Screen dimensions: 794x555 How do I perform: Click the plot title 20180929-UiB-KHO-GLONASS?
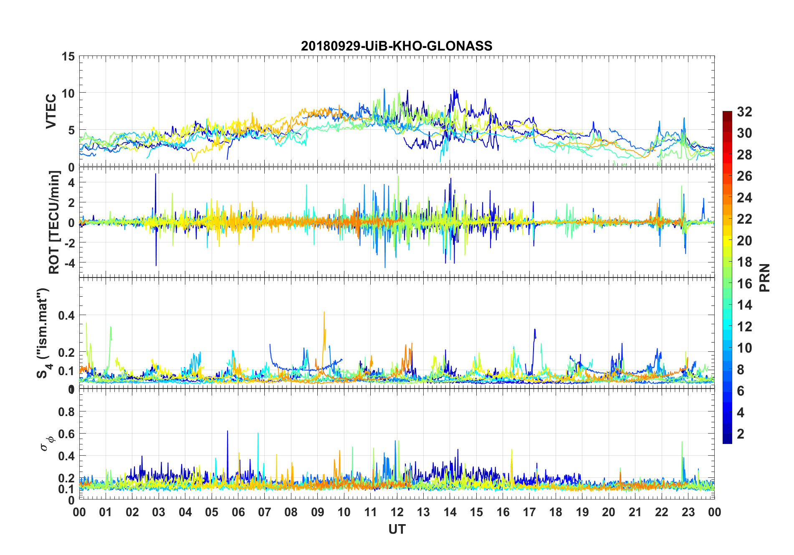point(397,46)
